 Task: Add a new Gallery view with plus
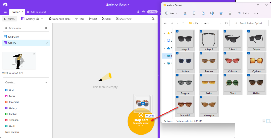click(x=46, y=108)
